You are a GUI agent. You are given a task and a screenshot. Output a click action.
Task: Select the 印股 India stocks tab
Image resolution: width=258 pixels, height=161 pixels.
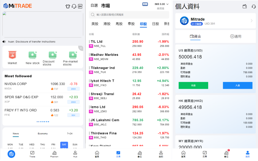coord(143,24)
